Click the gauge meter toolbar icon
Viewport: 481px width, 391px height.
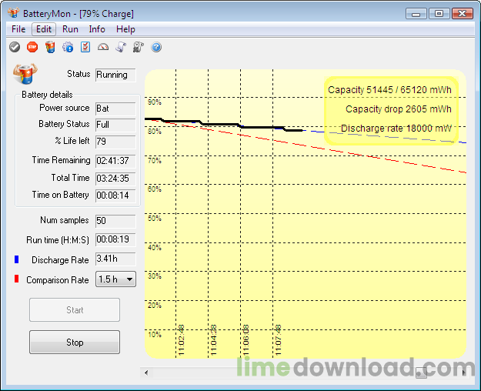point(103,47)
